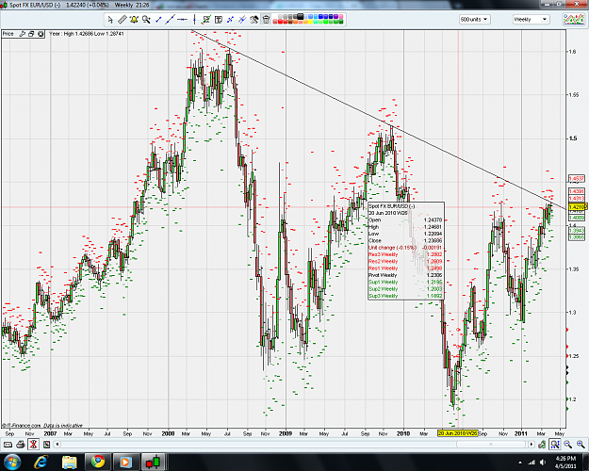This screenshot has width=589, height=471.
Task: Open Windows Explorer folder from taskbar
Action: pyautogui.click(x=70, y=462)
